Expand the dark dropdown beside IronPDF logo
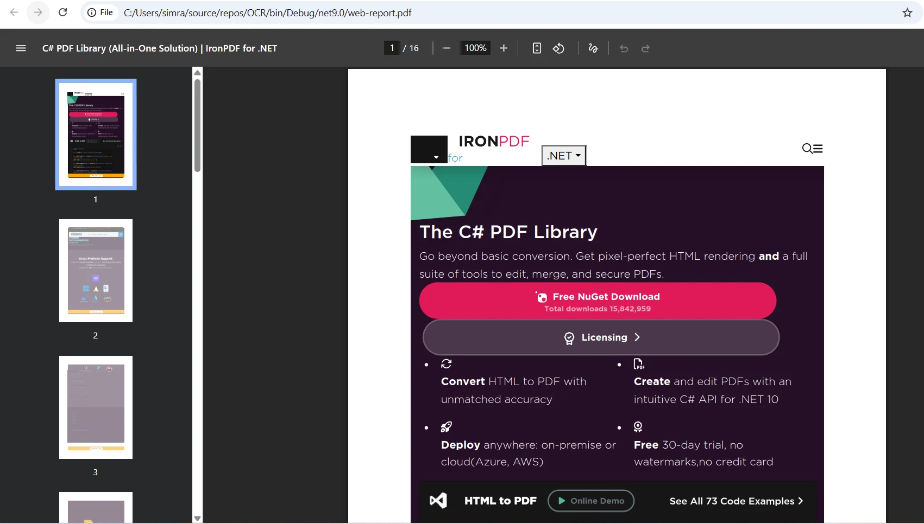The height and width of the screenshot is (524, 924). [429, 150]
